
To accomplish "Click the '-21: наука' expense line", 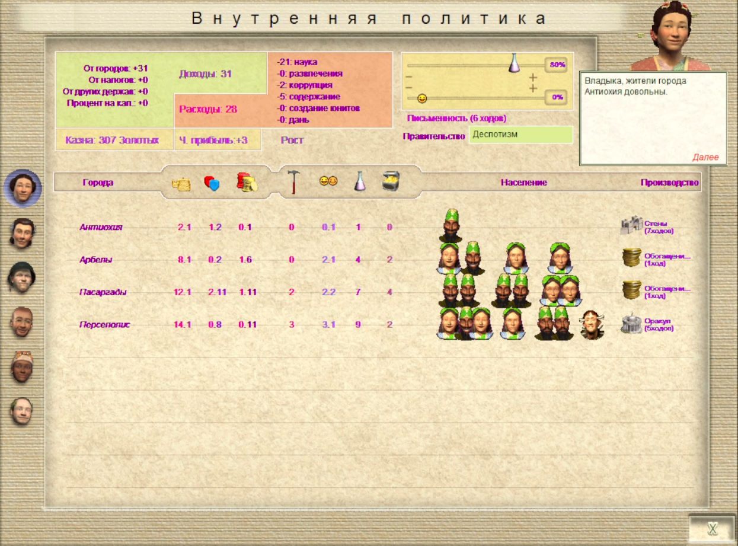I will point(296,62).
